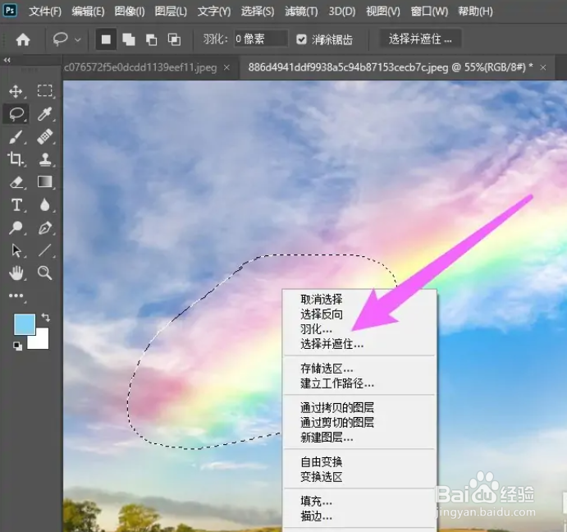The height and width of the screenshot is (532, 567).
Task: Open the 文件(F) menu
Action: pos(45,11)
